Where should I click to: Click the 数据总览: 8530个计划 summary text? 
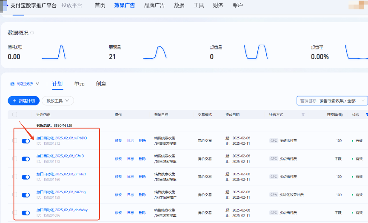click(x=54, y=126)
